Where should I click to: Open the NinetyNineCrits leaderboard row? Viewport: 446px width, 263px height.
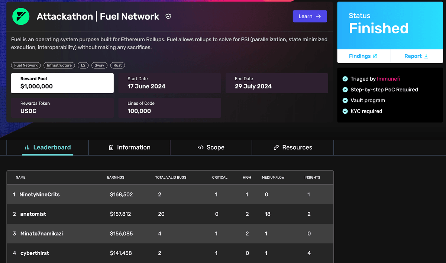point(39,194)
